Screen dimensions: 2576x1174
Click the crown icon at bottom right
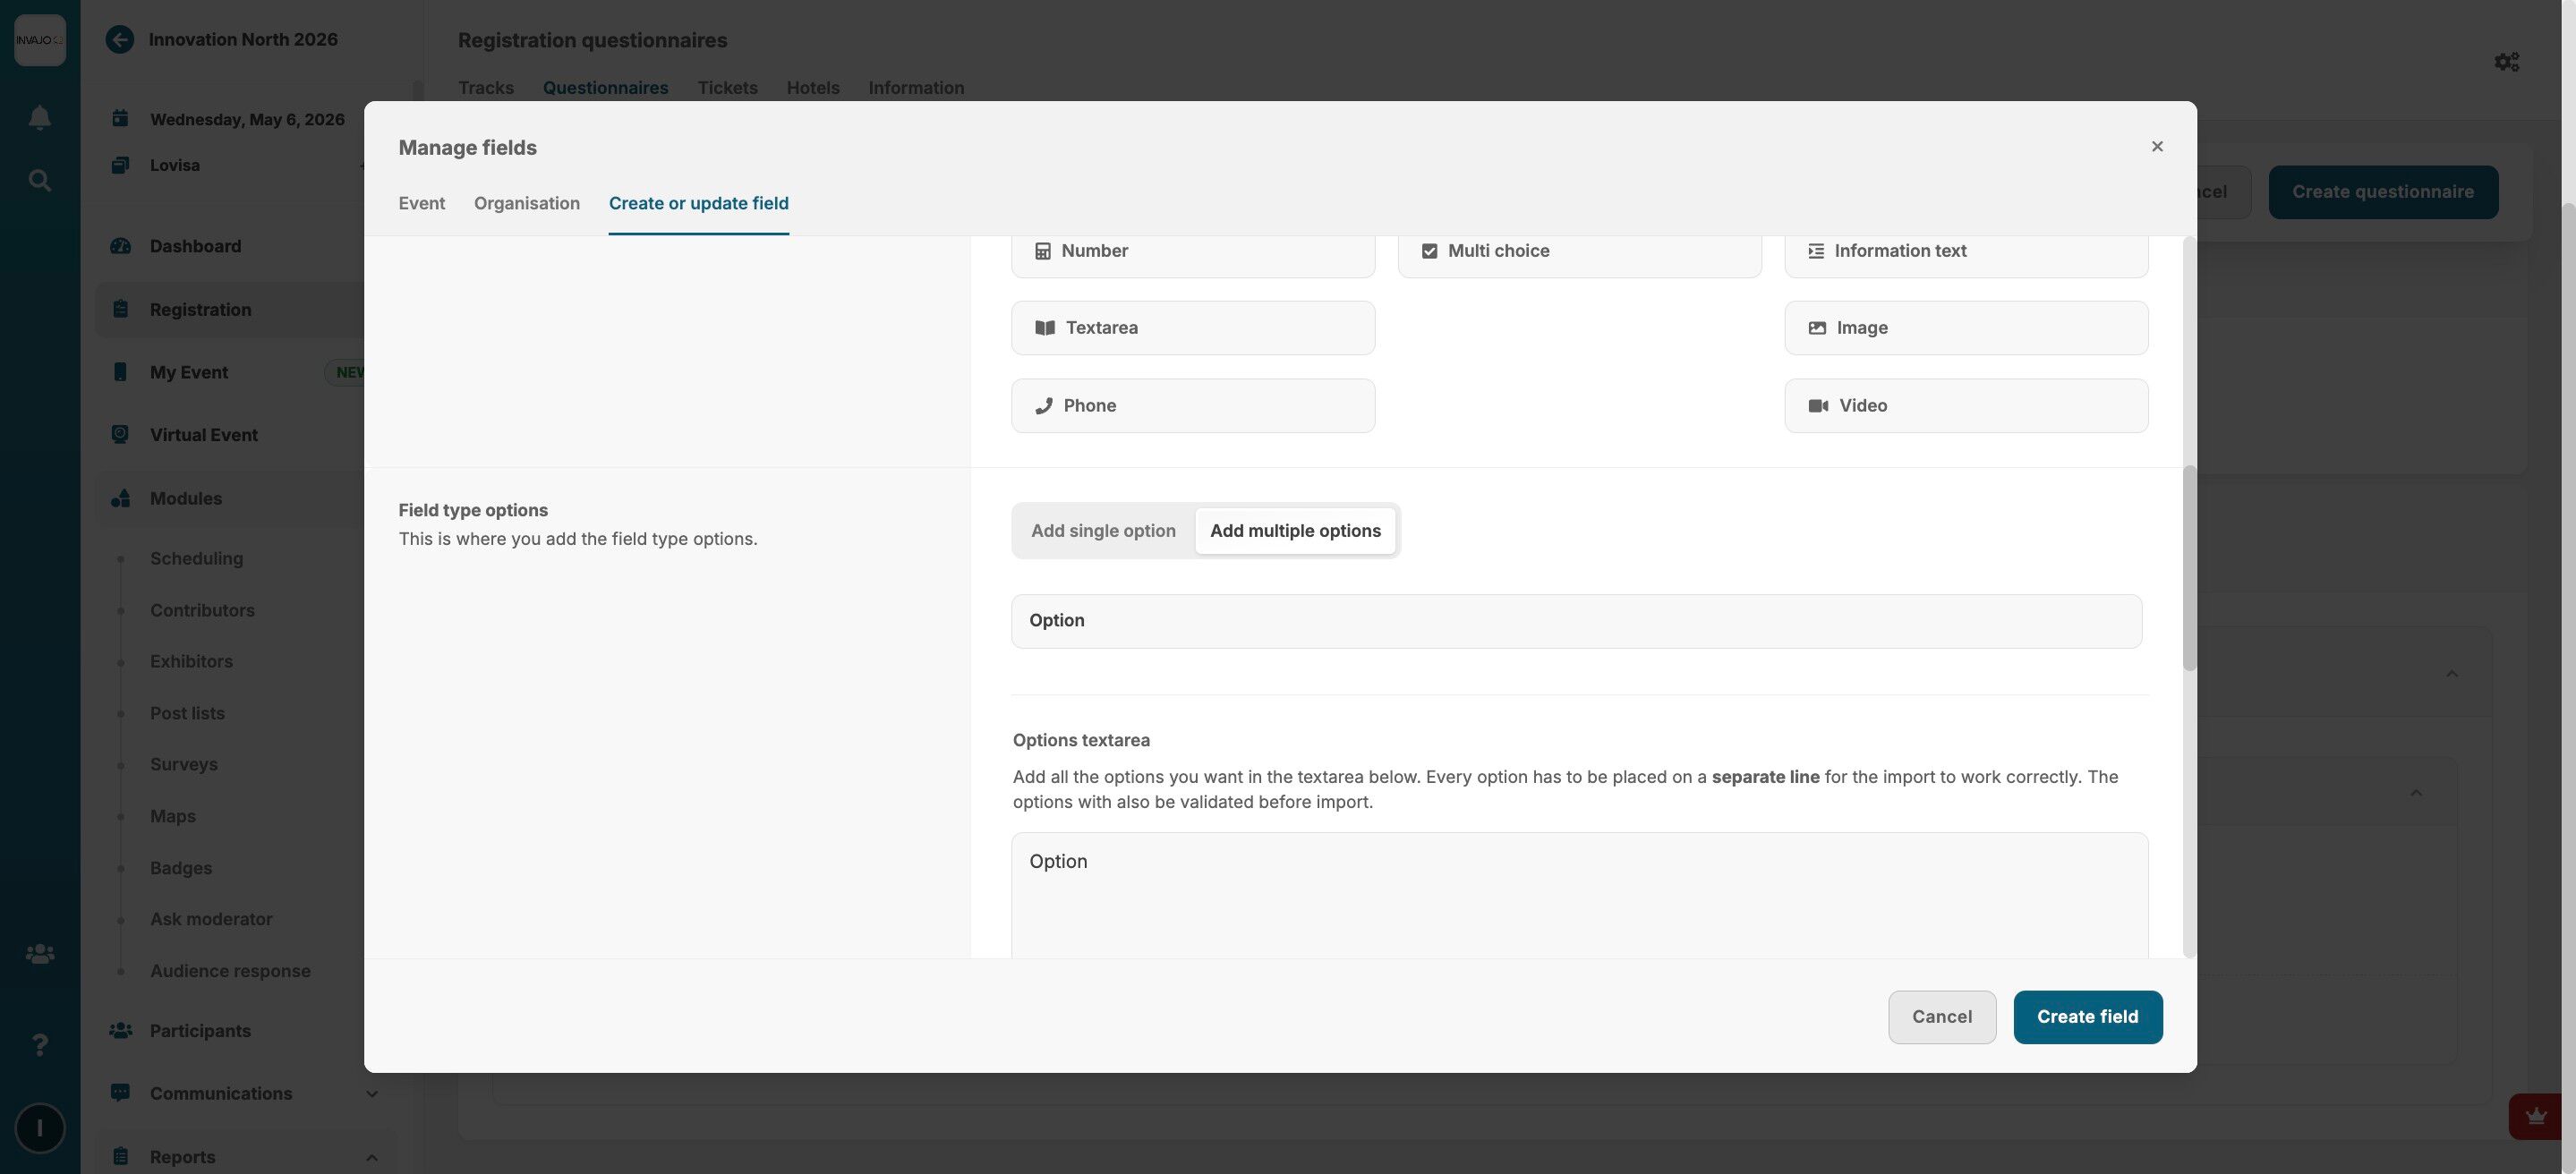(x=2535, y=1116)
